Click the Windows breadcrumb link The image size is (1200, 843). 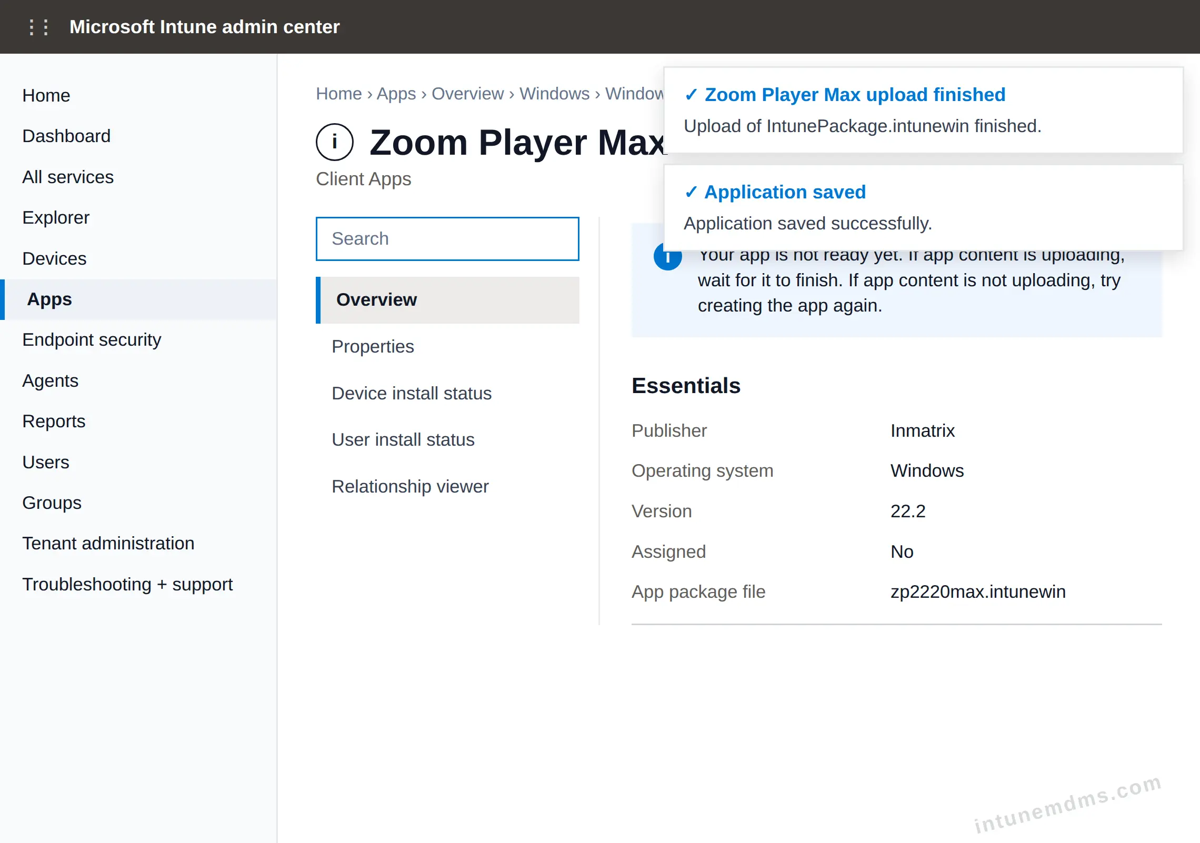(x=554, y=94)
